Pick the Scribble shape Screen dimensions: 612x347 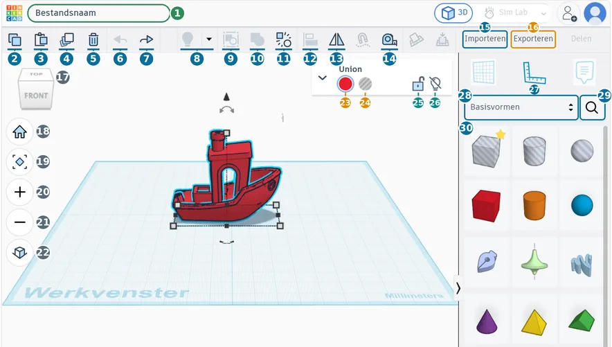pos(486,262)
